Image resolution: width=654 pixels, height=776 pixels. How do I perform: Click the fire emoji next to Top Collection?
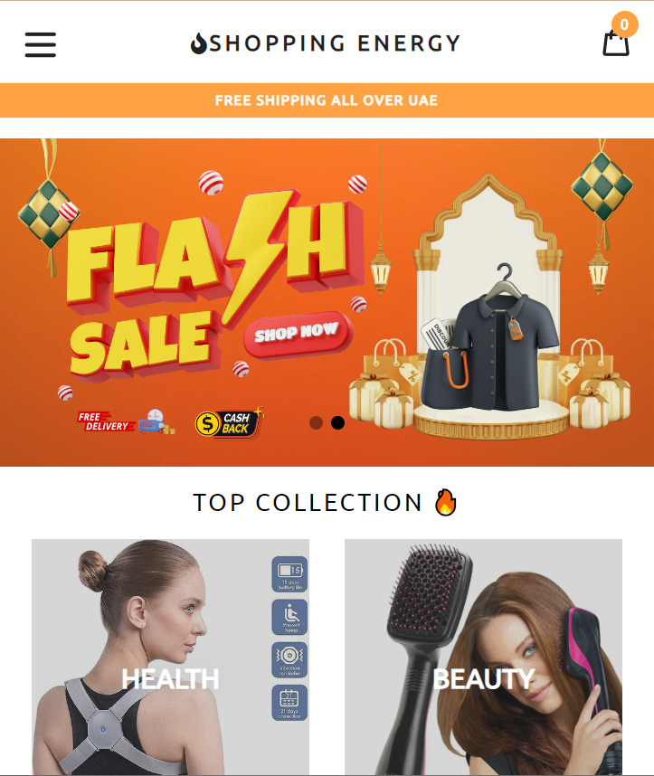pos(445,502)
